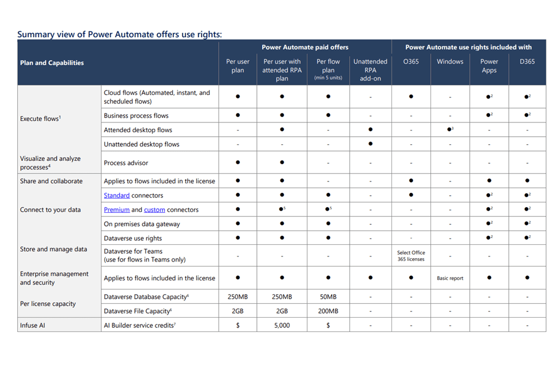
Task: Click the 'Power Apps' column header
Action: click(x=489, y=66)
